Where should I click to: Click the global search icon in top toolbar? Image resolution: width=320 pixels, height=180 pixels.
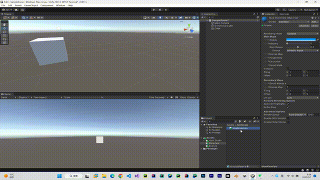[284, 10]
